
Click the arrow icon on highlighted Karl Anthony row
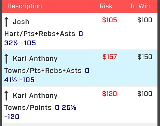click(x=6, y=59)
